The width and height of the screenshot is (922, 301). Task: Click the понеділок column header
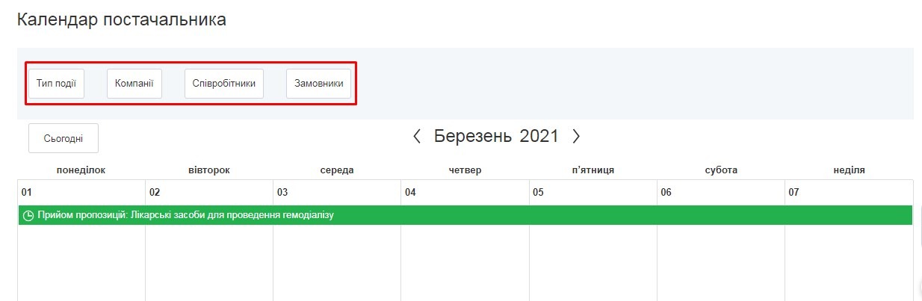point(81,170)
